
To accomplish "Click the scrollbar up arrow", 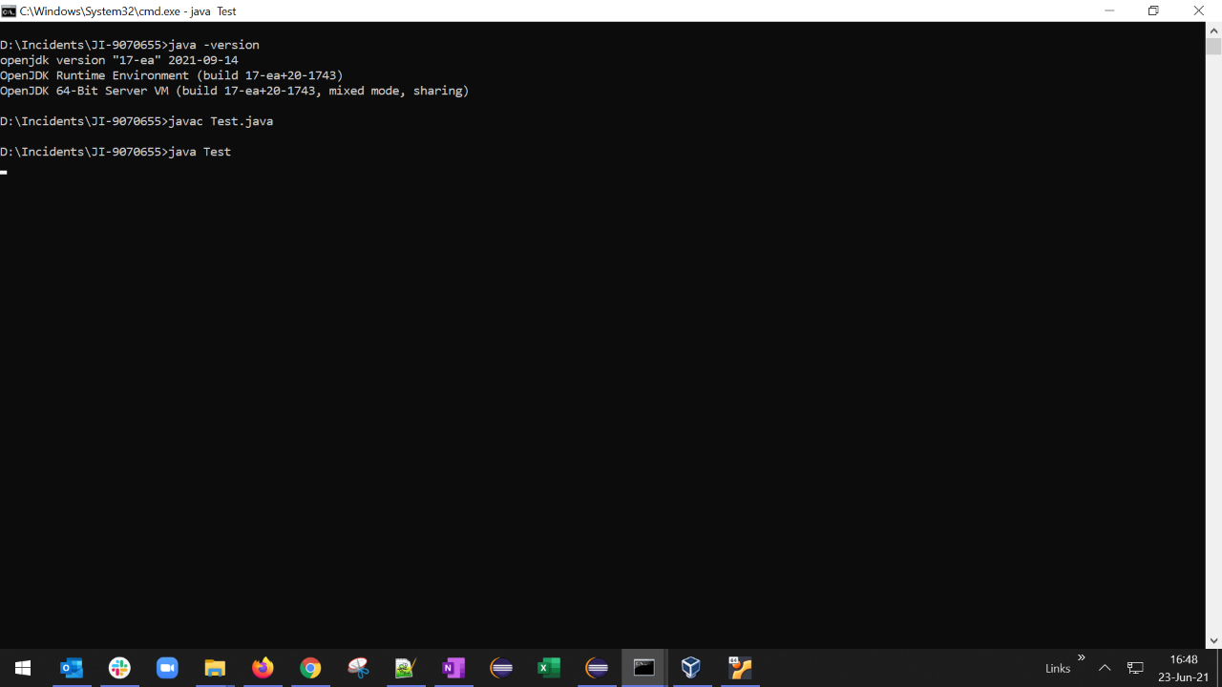I will pos(1213,30).
